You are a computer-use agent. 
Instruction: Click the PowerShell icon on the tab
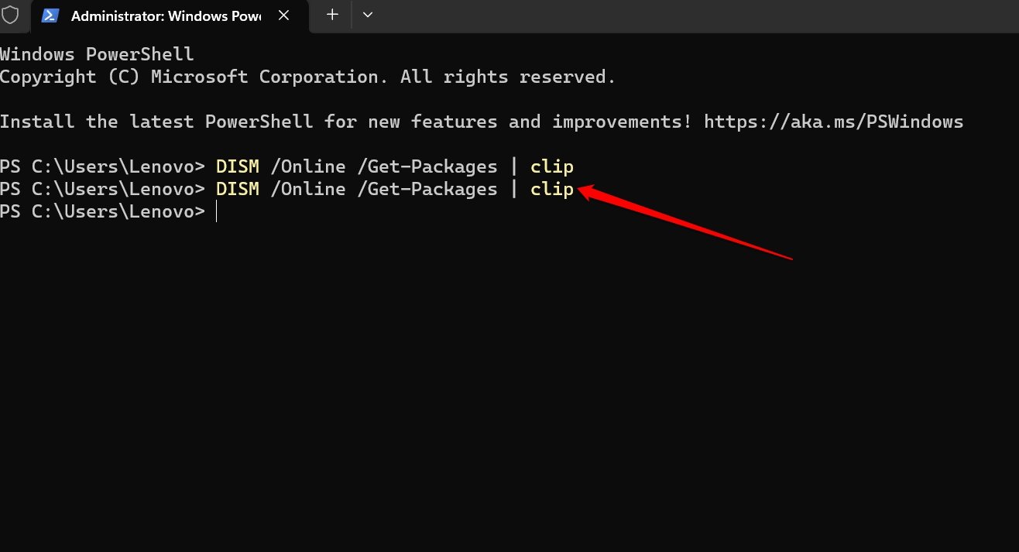(x=50, y=15)
